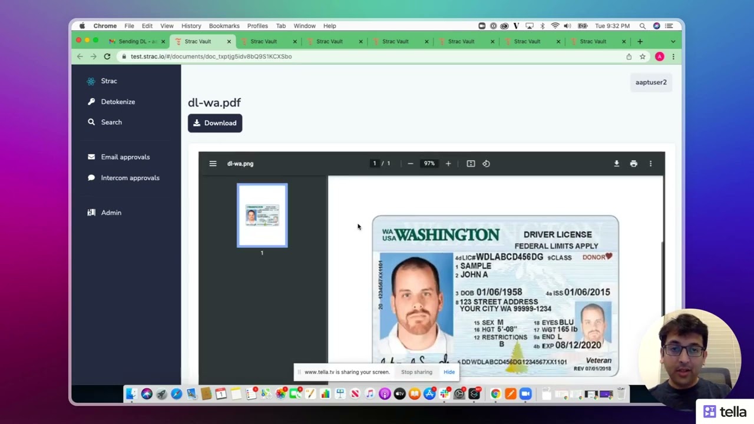Viewport: 754px width, 424px height.
Task: Click the page number input field
Action: tap(374, 164)
